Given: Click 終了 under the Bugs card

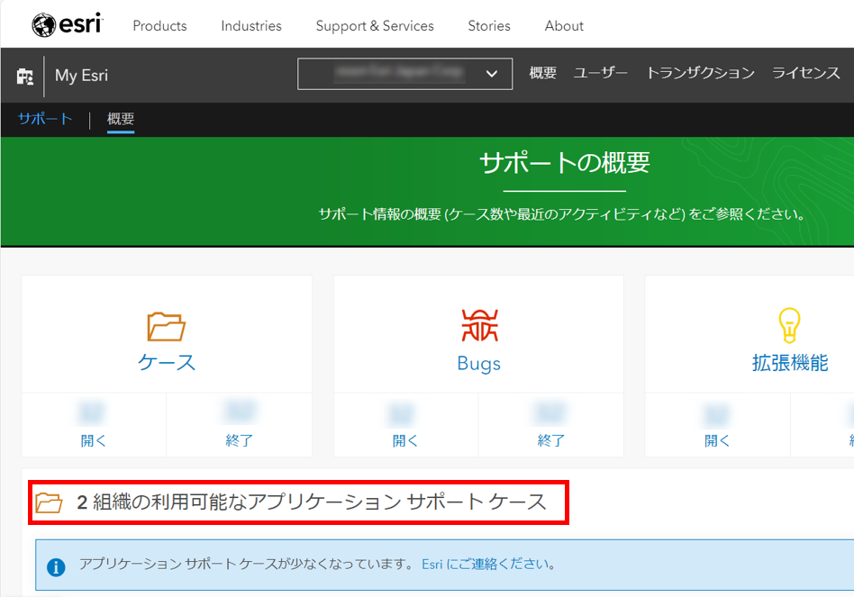Looking at the screenshot, I should click(550, 440).
